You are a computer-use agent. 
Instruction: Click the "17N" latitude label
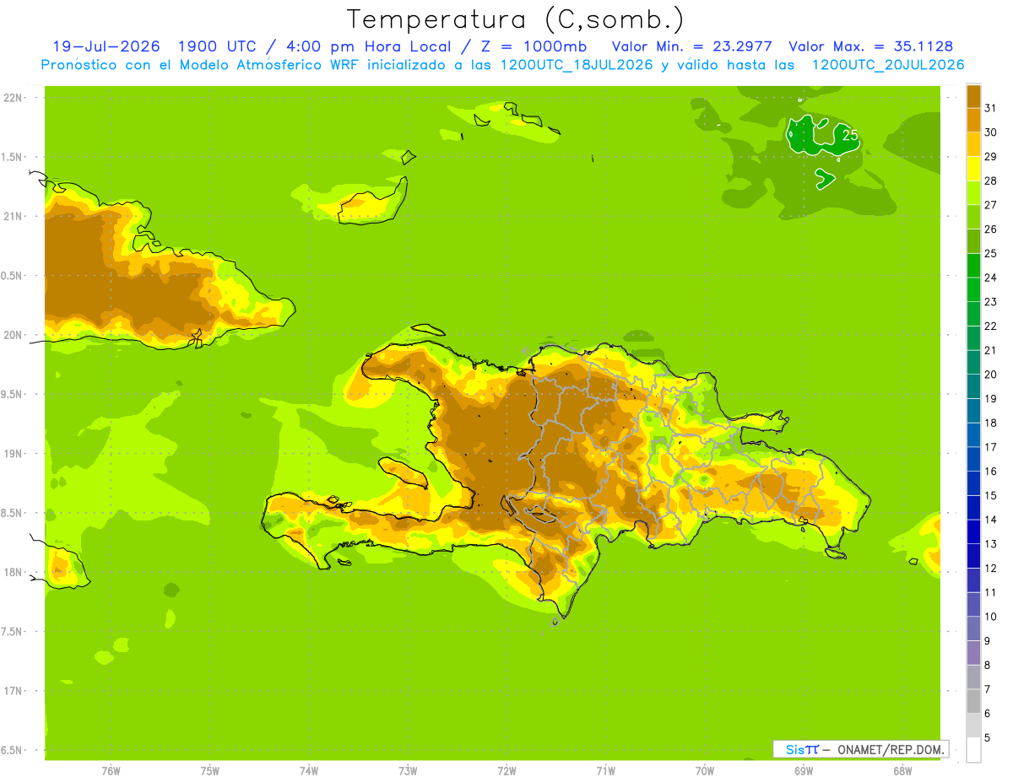pyautogui.click(x=14, y=691)
